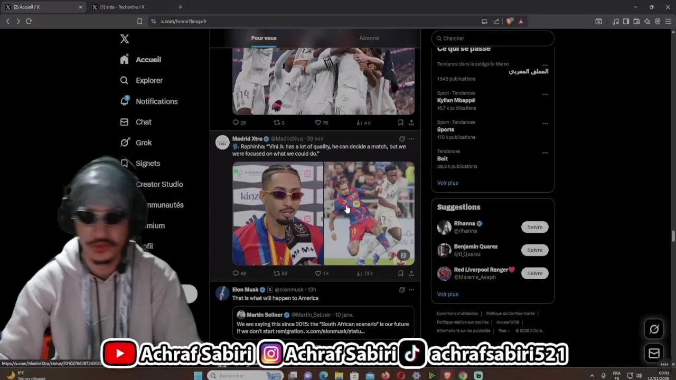Open Grok in the sidebar

pyautogui.click(x=136, y=142)
